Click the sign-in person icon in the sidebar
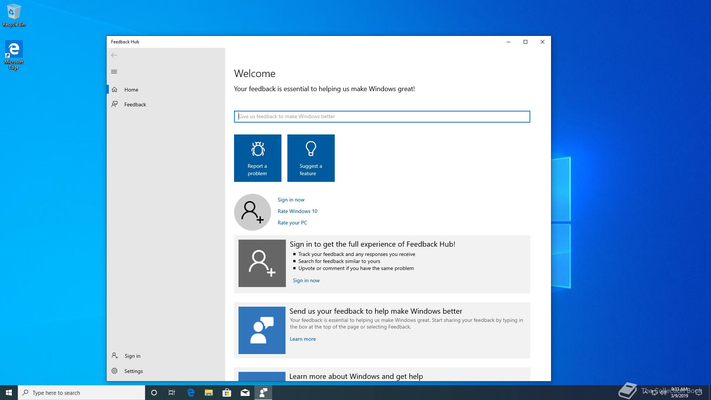This screenshot has height=400, width=711. [115, 356]
